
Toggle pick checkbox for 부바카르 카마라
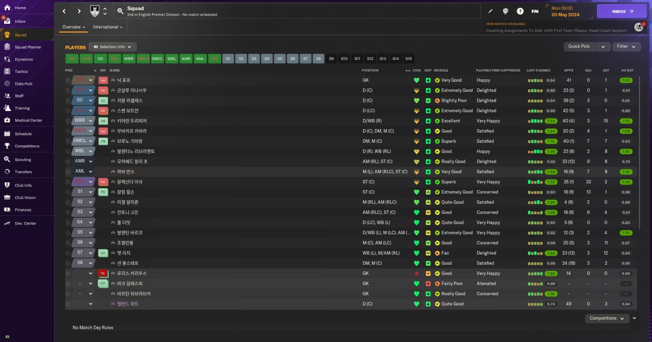(x=68, y=131)
